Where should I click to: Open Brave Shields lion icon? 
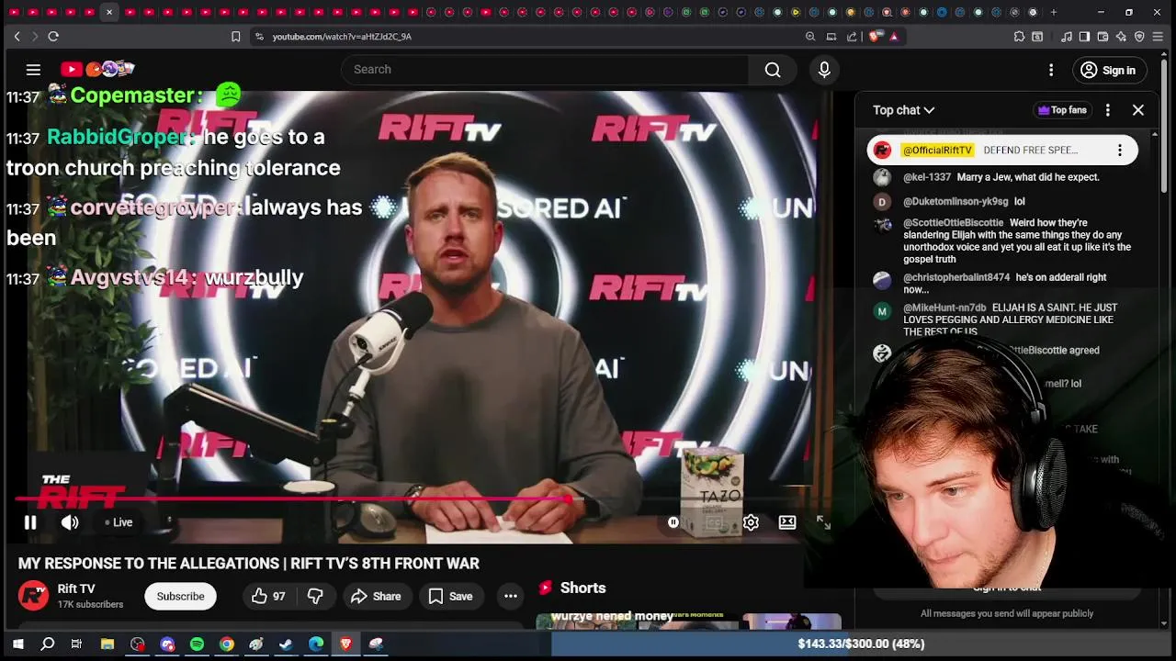point(876,37)
